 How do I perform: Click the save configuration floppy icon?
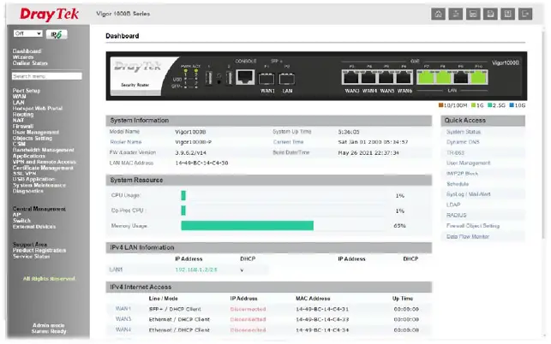490,14
